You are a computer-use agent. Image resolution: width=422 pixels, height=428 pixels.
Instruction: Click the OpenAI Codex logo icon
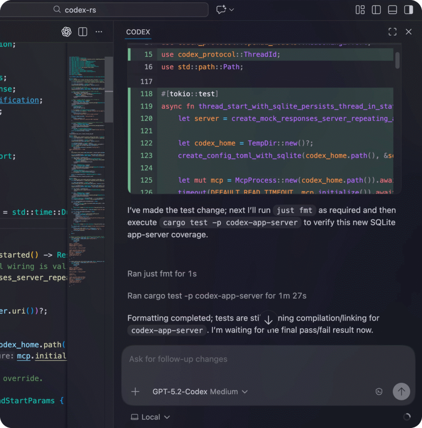[x=66, y=32]
